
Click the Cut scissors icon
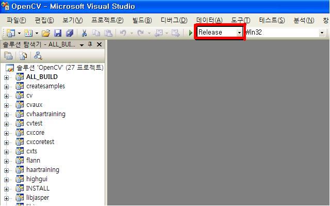pos(84,33)
